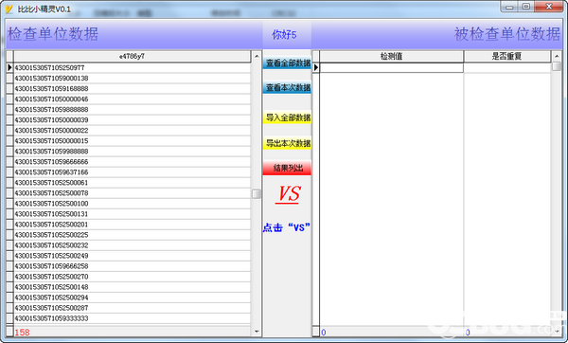Select cell 43001530571052500131
The image size is (568, 343).
pos(133,214)
